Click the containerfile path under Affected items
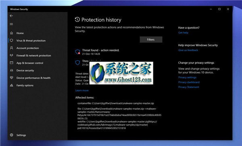Viewport: 242px width, 146px height. 116,103
